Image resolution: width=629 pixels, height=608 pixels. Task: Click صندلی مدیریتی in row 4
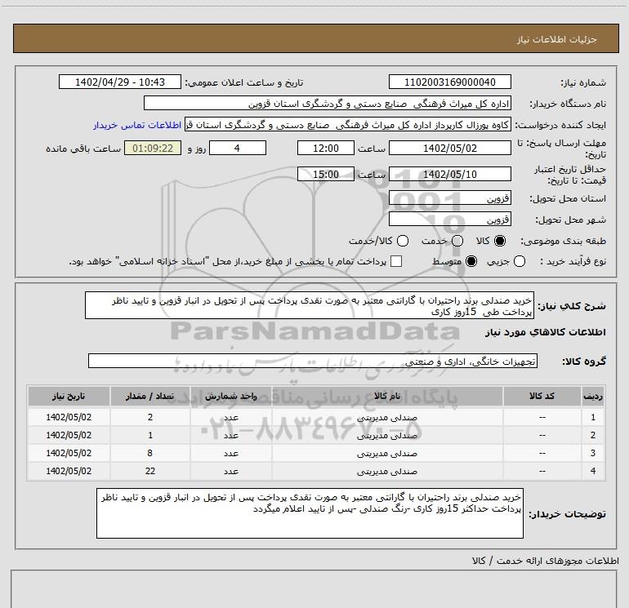(x=387, y=472)
